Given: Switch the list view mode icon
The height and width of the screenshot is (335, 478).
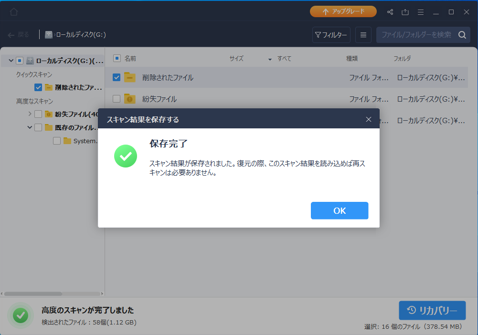Looking at the screenshot, I should 363,35.
